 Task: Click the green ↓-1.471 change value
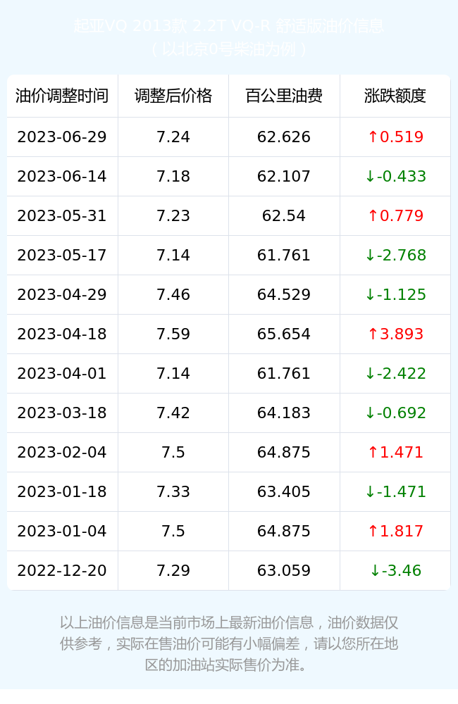pos(395,491)
